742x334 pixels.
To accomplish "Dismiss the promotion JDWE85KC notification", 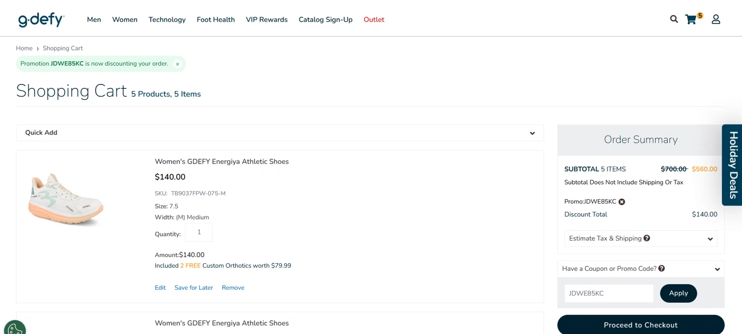I will (x=178, y=64).
